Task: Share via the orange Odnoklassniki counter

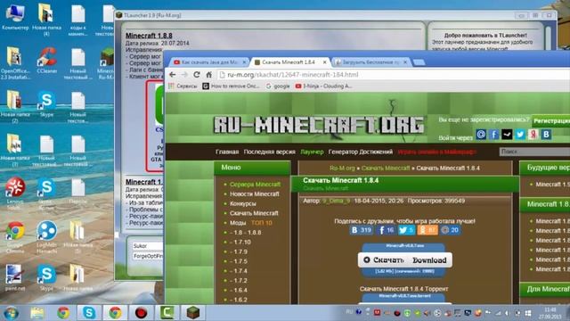Action: tap(427, 230)
